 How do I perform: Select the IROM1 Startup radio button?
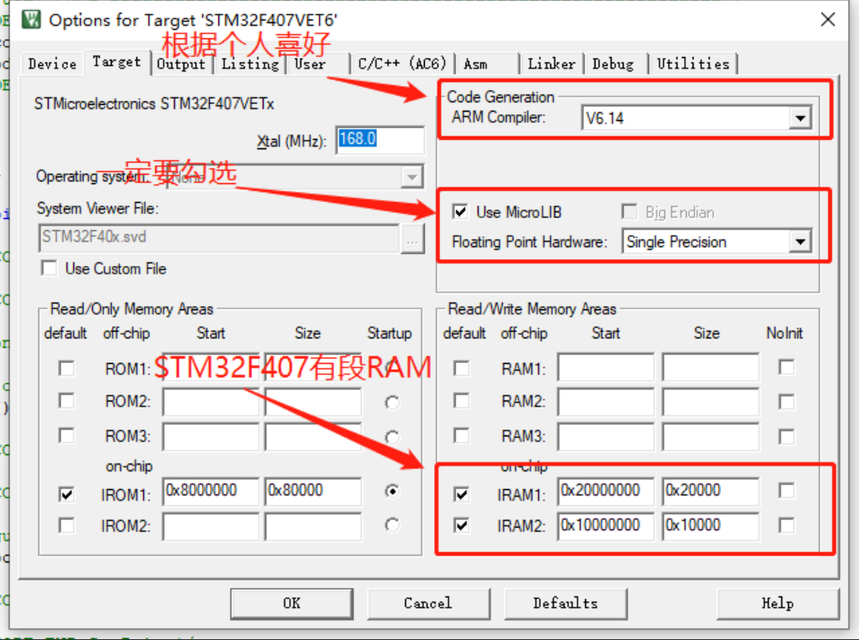[x=392, y=491]
